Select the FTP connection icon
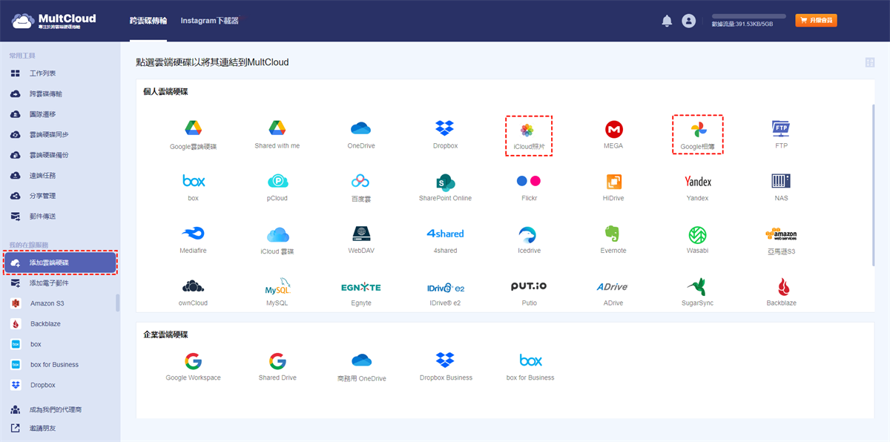The height and width of the screenshot is (442, 890). [x=781, y=135]
